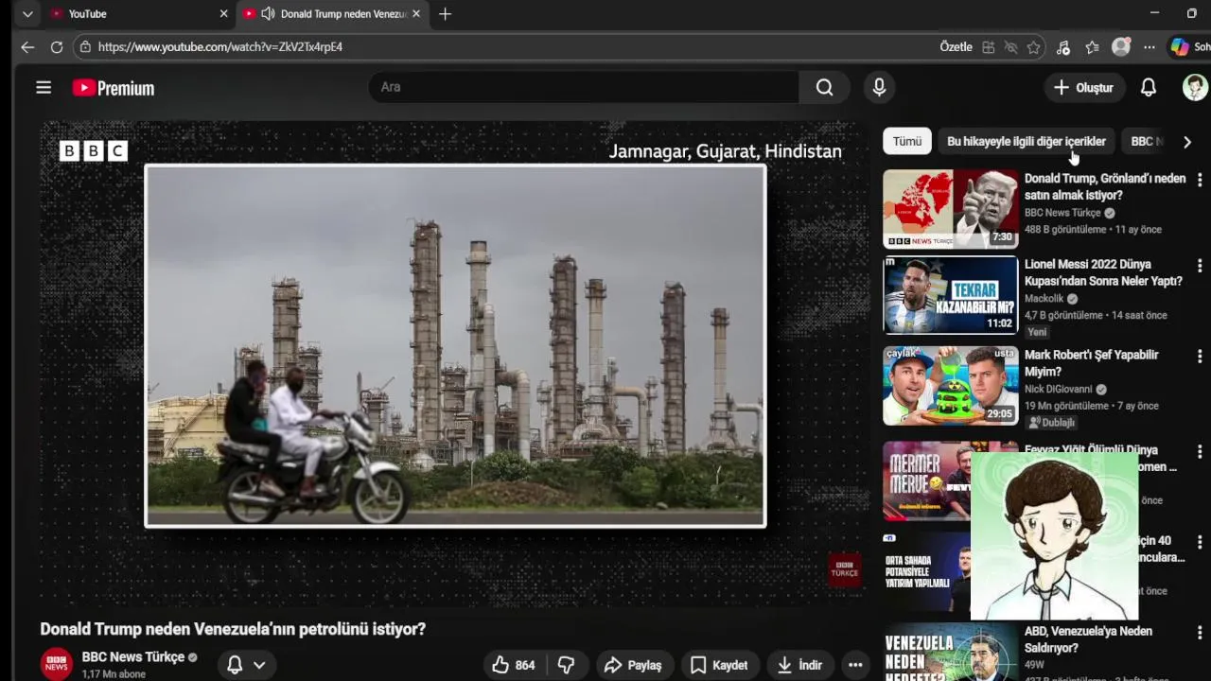Click the İndir download button

pyautogui.click(x=800, y=665)
